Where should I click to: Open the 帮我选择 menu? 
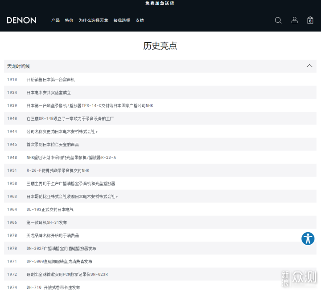(122, 20)
